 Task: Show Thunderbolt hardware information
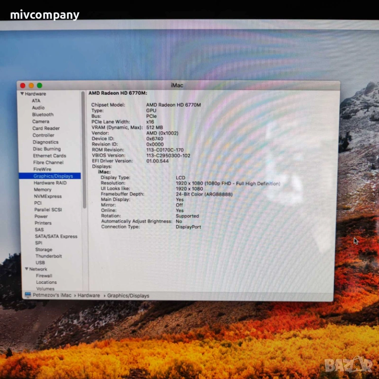click(x=48, y=256)
